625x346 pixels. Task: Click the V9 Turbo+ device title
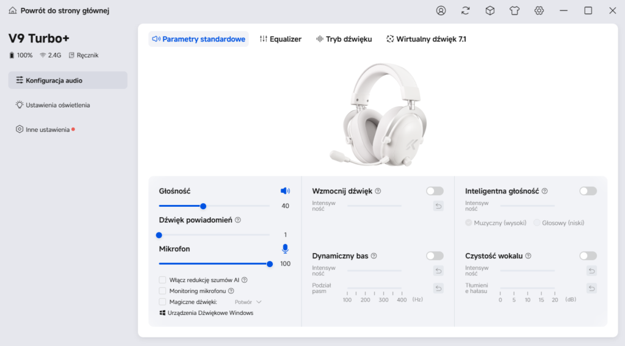39,38
